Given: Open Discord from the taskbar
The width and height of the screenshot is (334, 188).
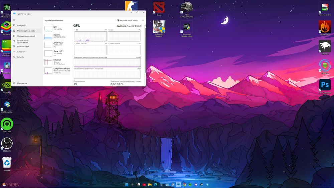Looking at the screenshot, I should [x=196, y=185].
